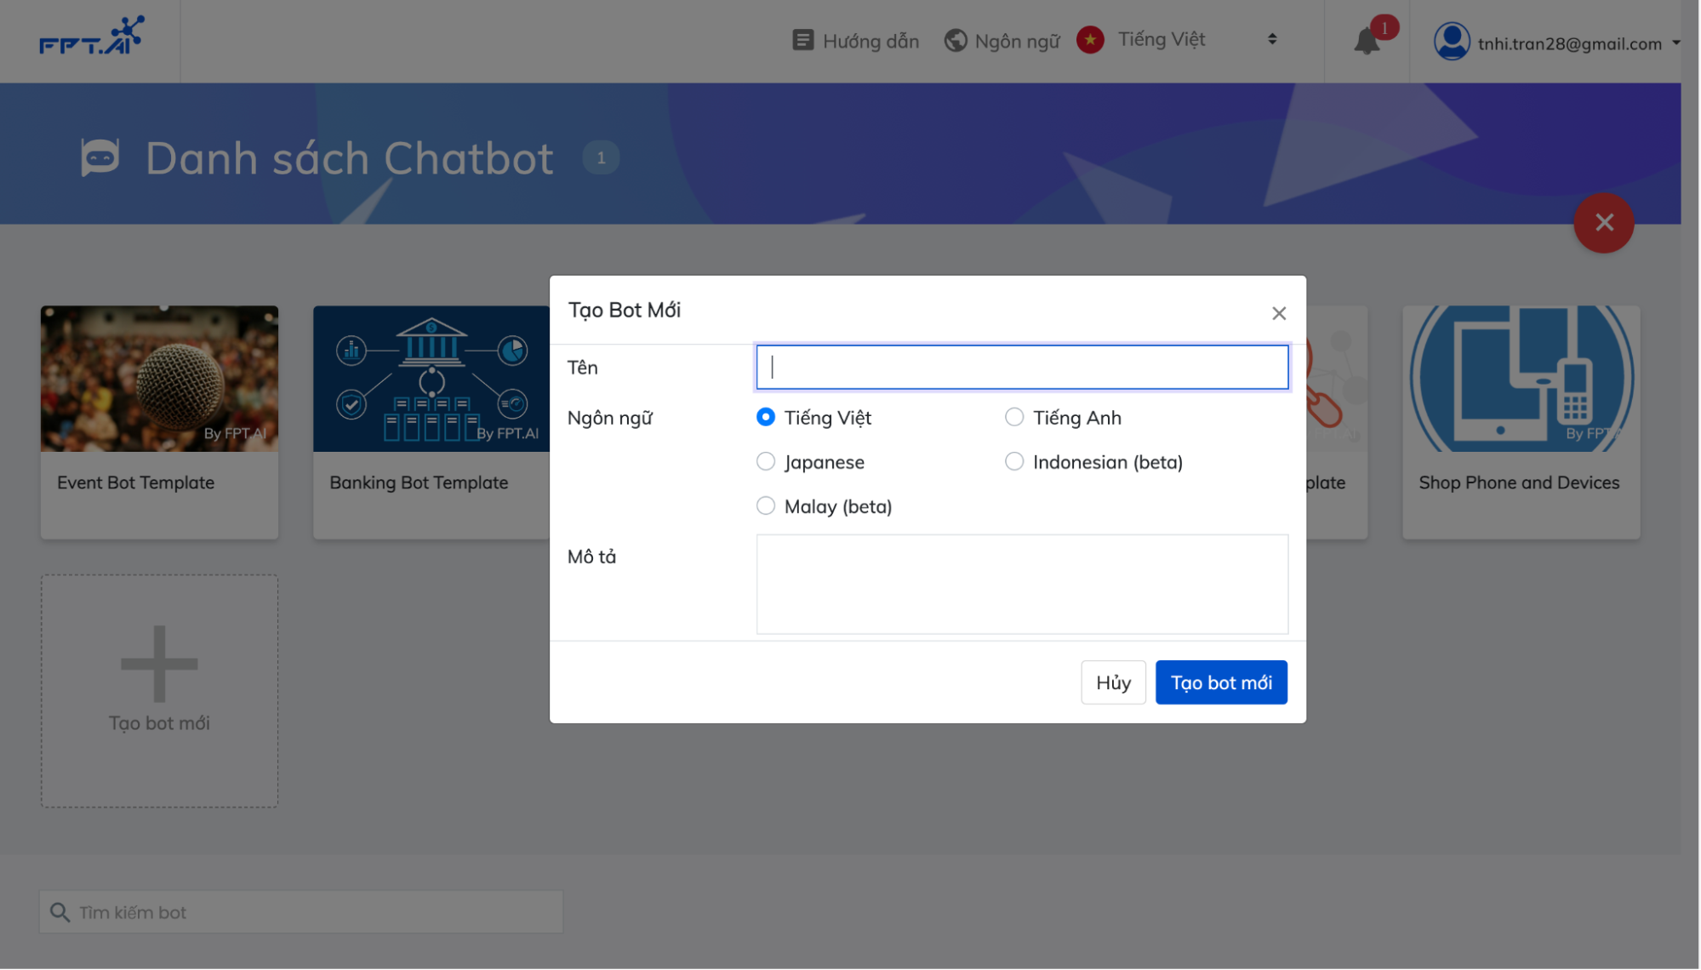This screenshot has height=970, width=1701.
Task: Choose Indonesian (beta) radio option
Action: point(1013,461)
